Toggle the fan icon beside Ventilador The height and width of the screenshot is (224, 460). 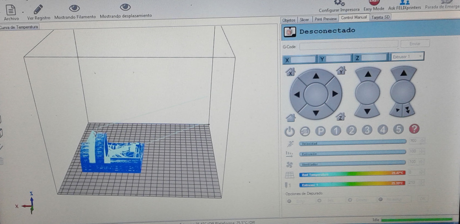click(x=289, y=165)
